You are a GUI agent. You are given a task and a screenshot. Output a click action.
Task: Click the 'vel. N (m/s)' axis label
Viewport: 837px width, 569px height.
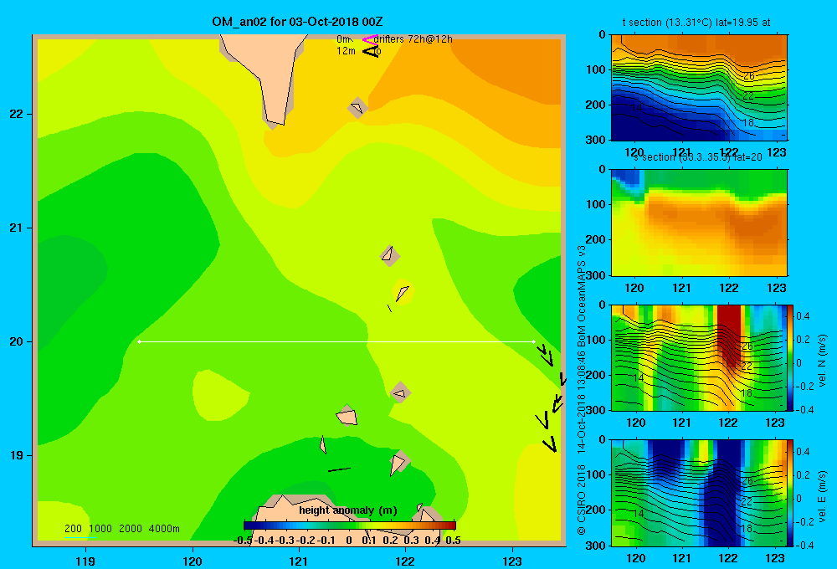coord(822,361)
